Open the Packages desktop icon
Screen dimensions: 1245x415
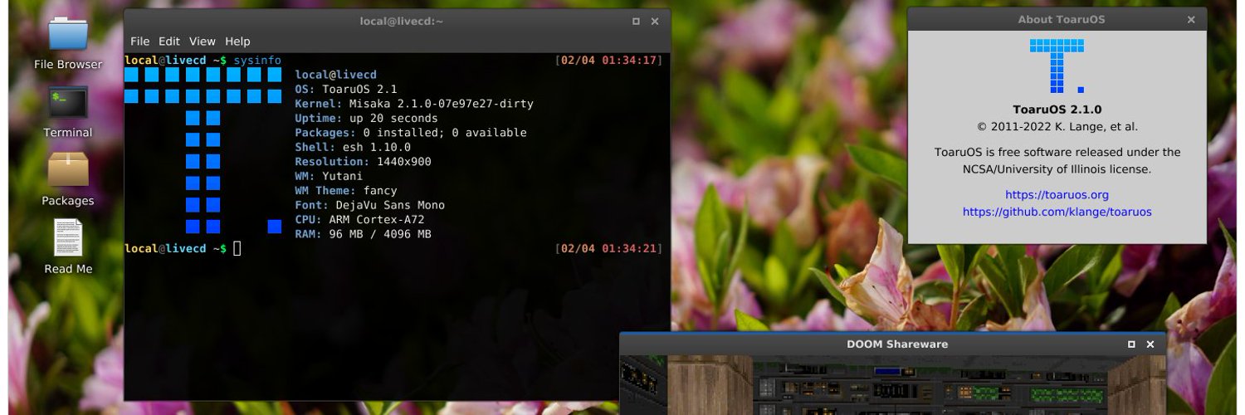(x=68, y=179)
